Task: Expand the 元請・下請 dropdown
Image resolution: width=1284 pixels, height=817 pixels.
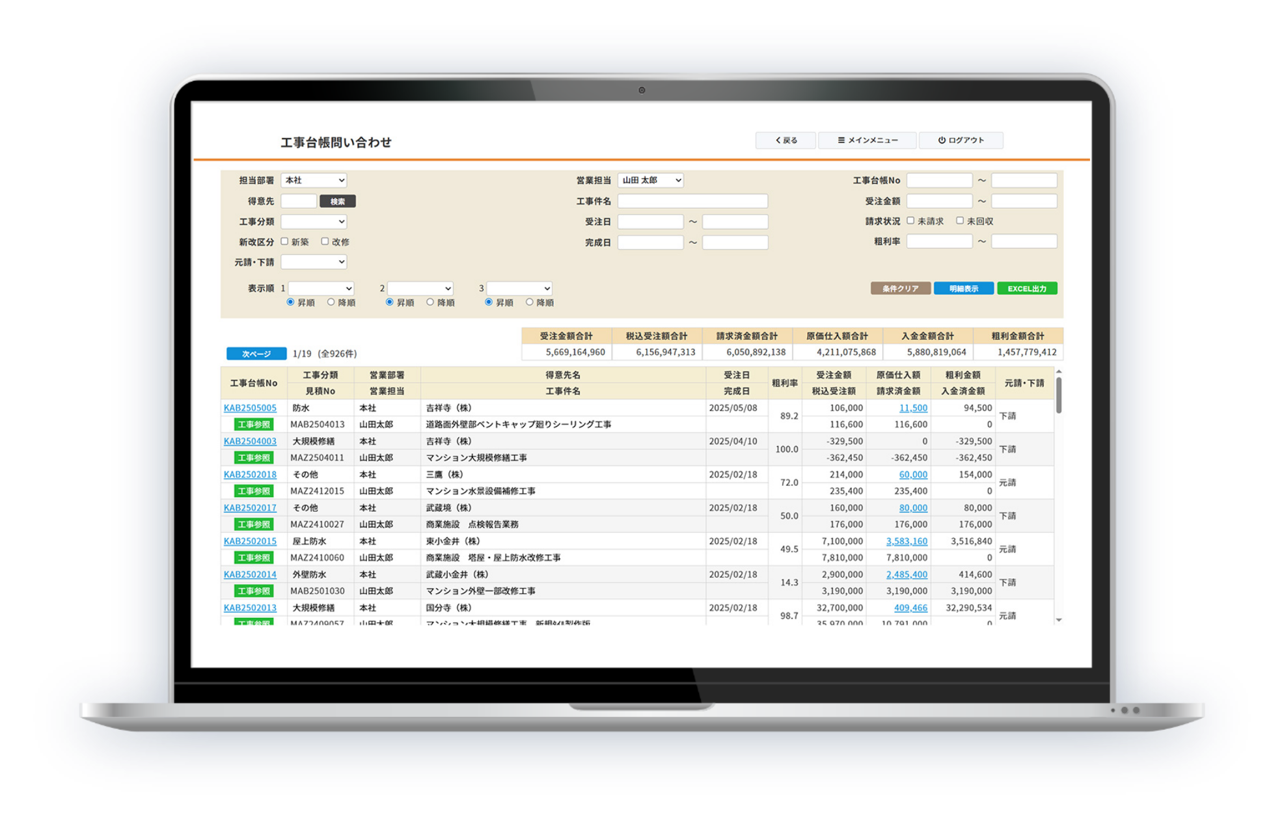Action: pyautogui.click(x=313, y=261)
